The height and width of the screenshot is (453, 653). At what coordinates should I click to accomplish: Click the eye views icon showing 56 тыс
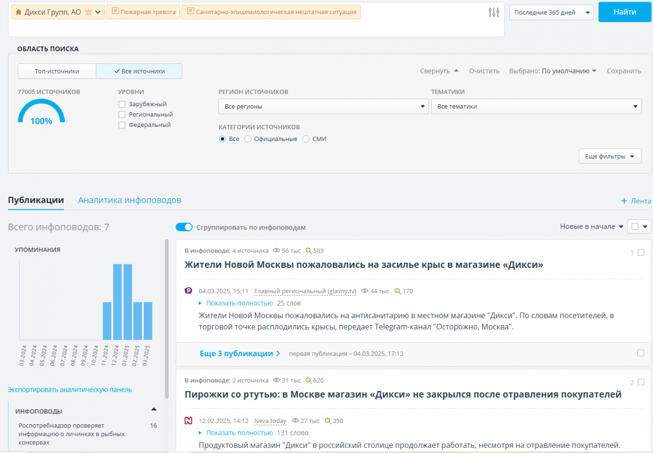(x=276, y=251)
